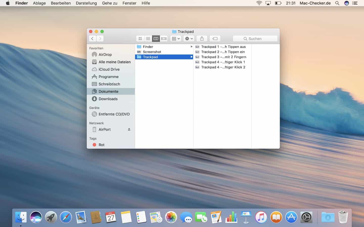The width and height of the screenshot is (364, 227).
Task: Select the Trackpad folder row
Action: point(164,57)
